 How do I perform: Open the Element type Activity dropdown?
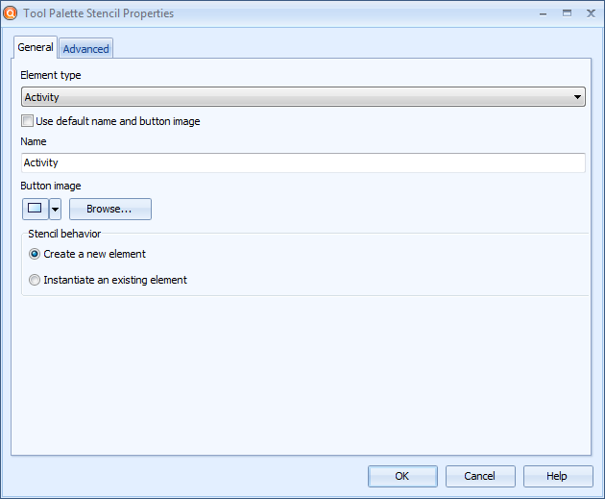303,97
